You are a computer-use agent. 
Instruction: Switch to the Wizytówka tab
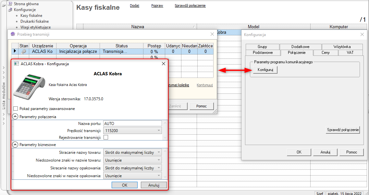342,47
